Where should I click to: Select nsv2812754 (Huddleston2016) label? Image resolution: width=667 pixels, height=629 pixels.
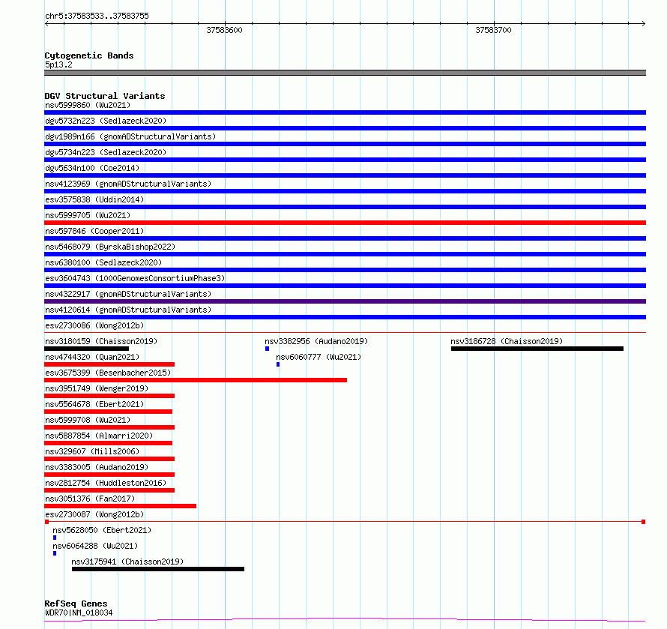(x=106, y=483)
